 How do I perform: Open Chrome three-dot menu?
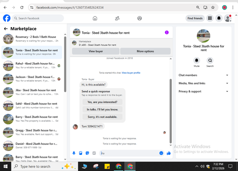coord(233,8)
